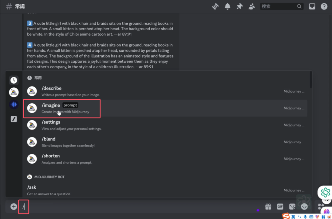Open the GIF picker button
The height and width of the screenshot is (219, 332).
coord(280,207)
